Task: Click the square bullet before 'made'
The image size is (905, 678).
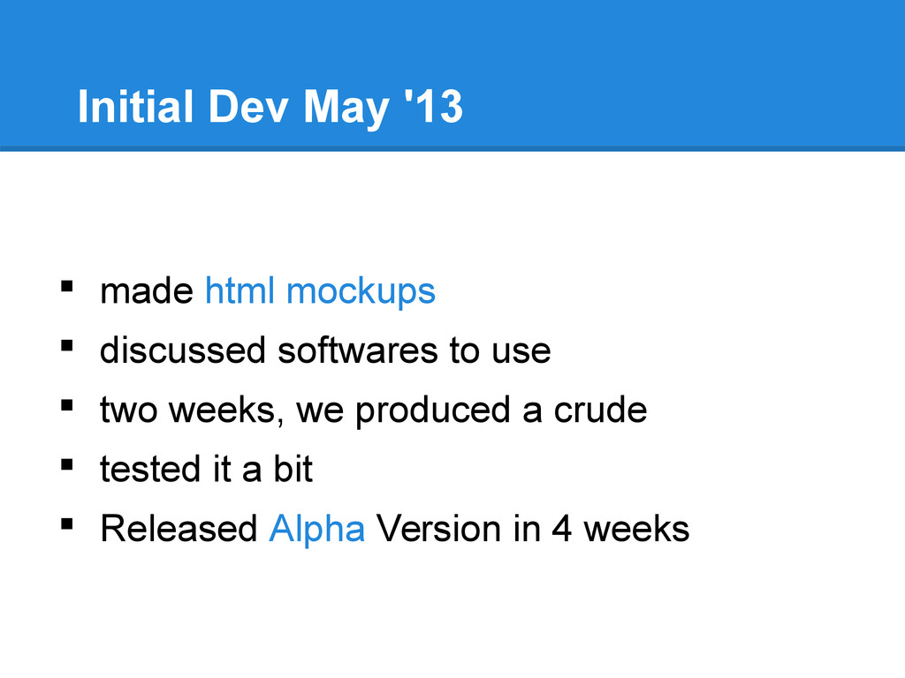Action: (67, 286)
